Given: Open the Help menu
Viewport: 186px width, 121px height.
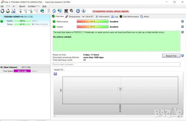Looking at the screenshot, I should click(x=44, y=6).
